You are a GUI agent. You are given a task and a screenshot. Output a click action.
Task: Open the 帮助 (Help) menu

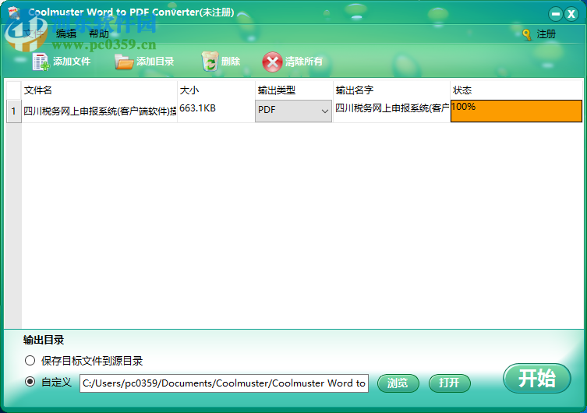pyautogui.click(x=99, y=34)
